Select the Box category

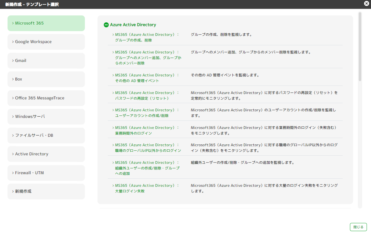pyautogui.click(x=46, y=79)
